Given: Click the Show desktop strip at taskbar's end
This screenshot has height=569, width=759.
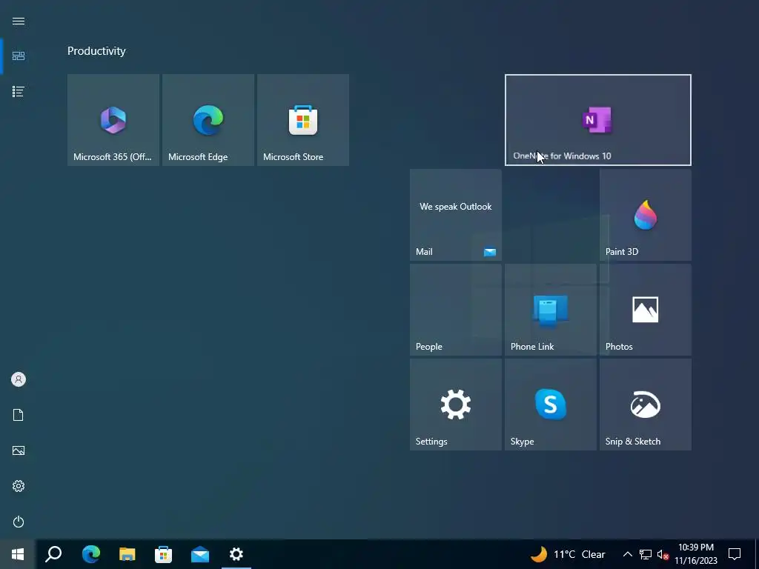Looking at the screenshot, I should coord(757,554).
